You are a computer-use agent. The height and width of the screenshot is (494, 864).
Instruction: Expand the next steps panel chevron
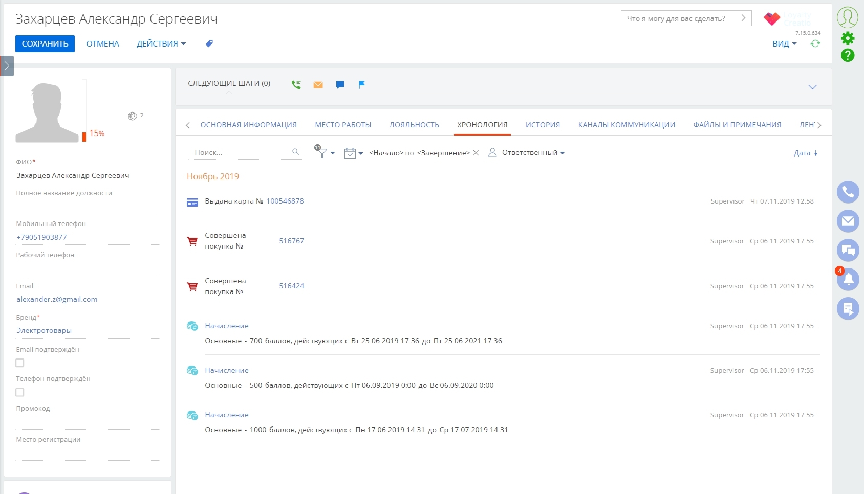[x=812, y=87]
